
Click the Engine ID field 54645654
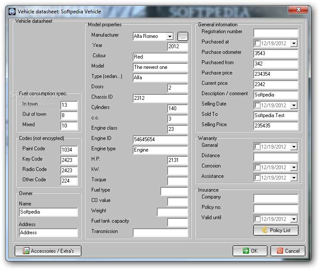160,140
